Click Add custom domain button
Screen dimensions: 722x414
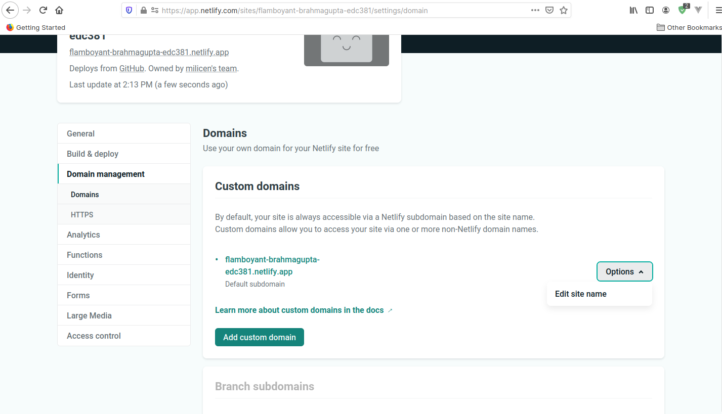point(260,337)
